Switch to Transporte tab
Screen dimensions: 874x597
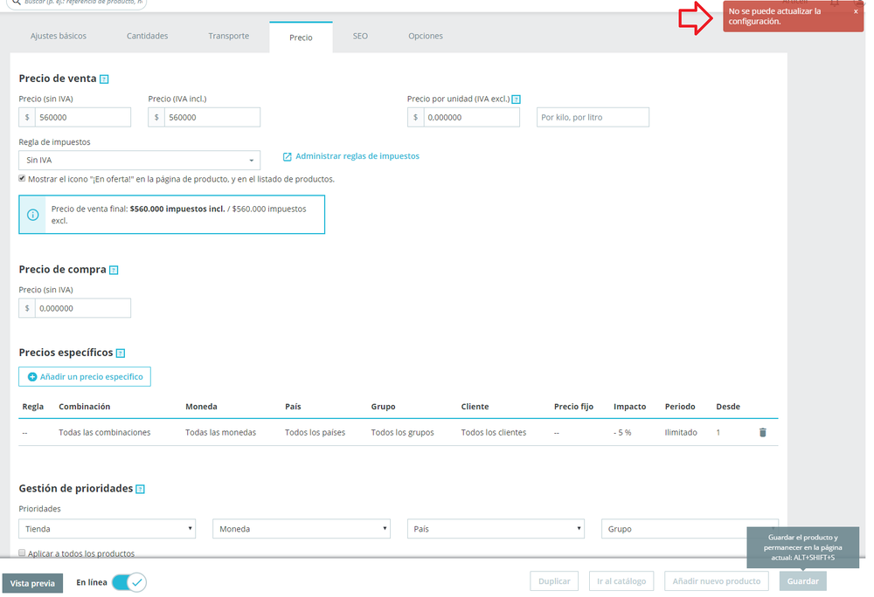[228, 36]
